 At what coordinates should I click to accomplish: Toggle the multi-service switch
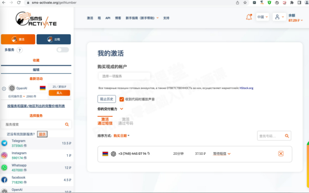pyautogui.click(x=63, y=50)
